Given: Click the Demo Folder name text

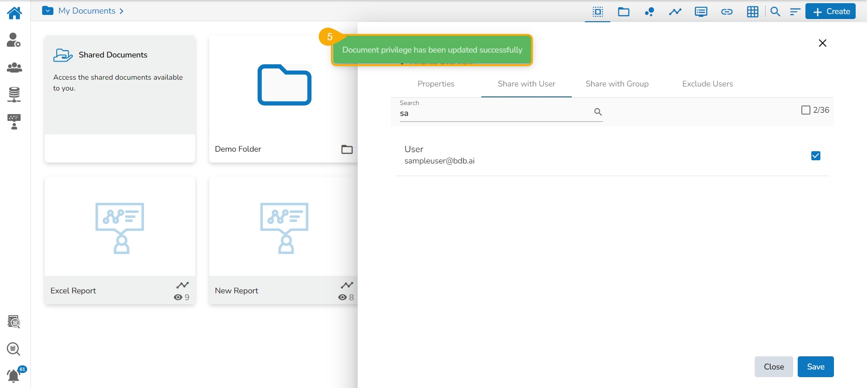Looking at the screenshot, I should 238,149.
